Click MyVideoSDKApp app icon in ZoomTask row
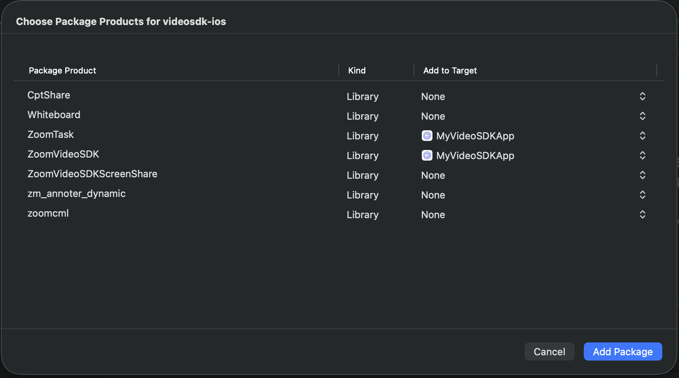 click(427, 136)
